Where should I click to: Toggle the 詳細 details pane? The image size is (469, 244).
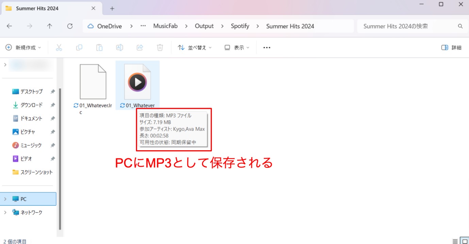pos(451,48)
